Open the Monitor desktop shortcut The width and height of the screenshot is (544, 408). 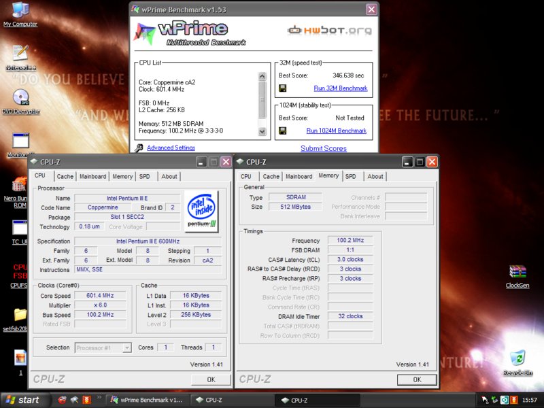(20, 145)
